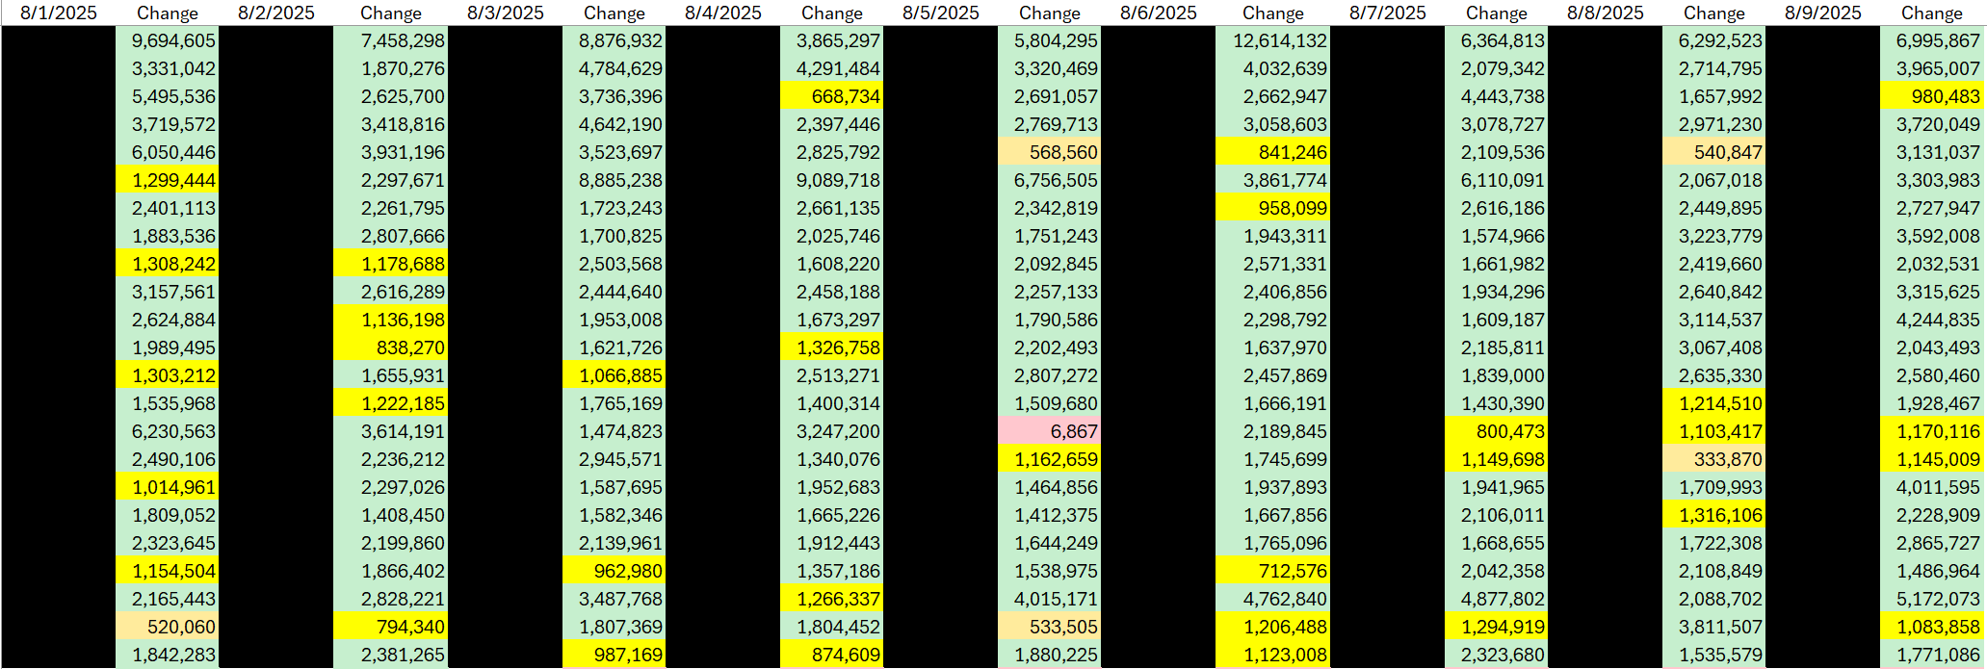
Task: Click yellow cell 980,483
Action: point(1931,96)
